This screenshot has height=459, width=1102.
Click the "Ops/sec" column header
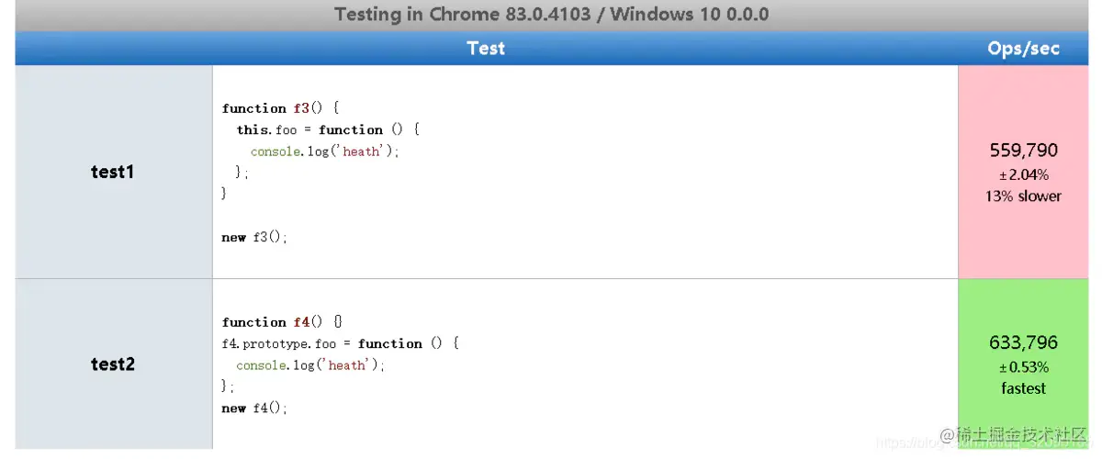click(x=1023, y=49)
